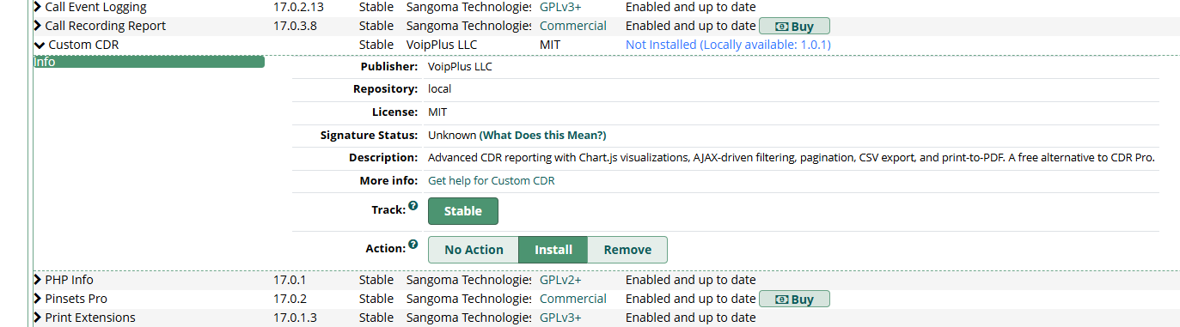
Task: Click version 17.0.1.3 of Print Extensions
Action: (x=295, y=318)
